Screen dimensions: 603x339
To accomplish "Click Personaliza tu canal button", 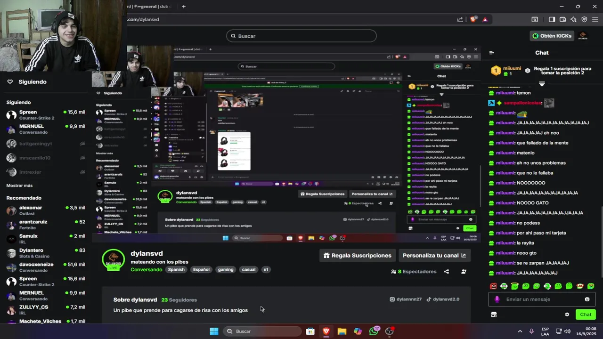I will coord(434,255).
